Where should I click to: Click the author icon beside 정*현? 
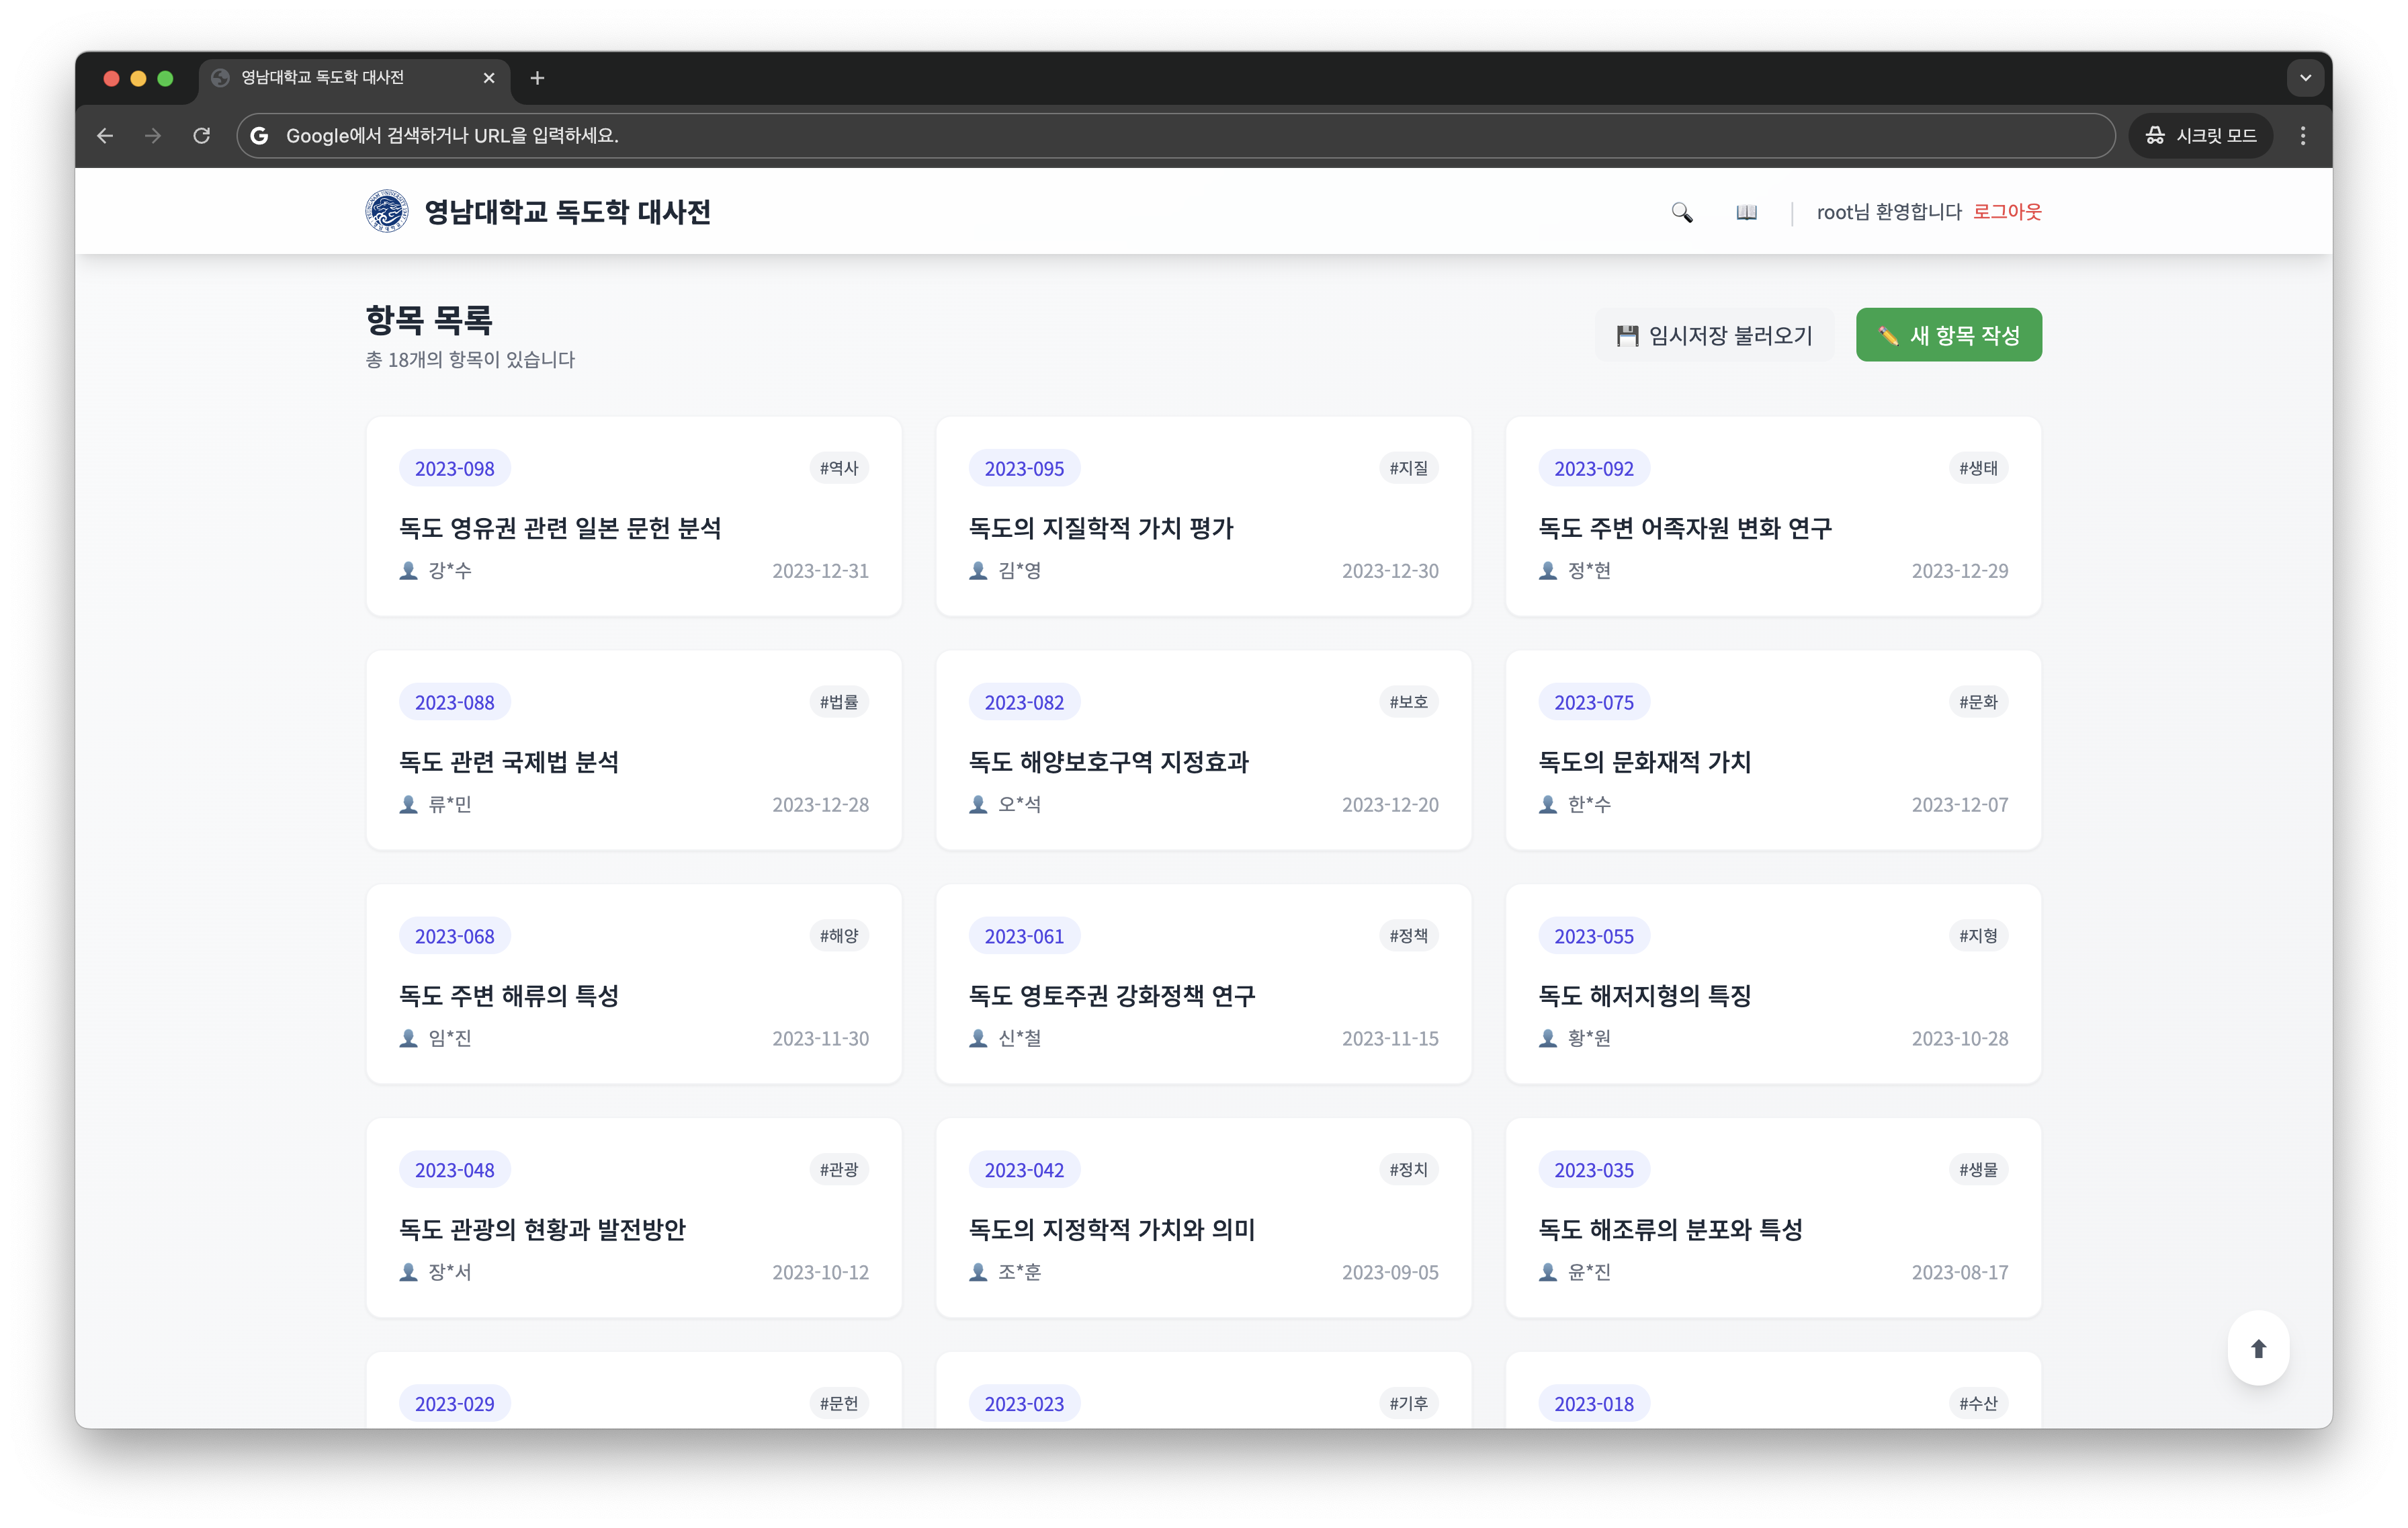[x=1548, y=571]
